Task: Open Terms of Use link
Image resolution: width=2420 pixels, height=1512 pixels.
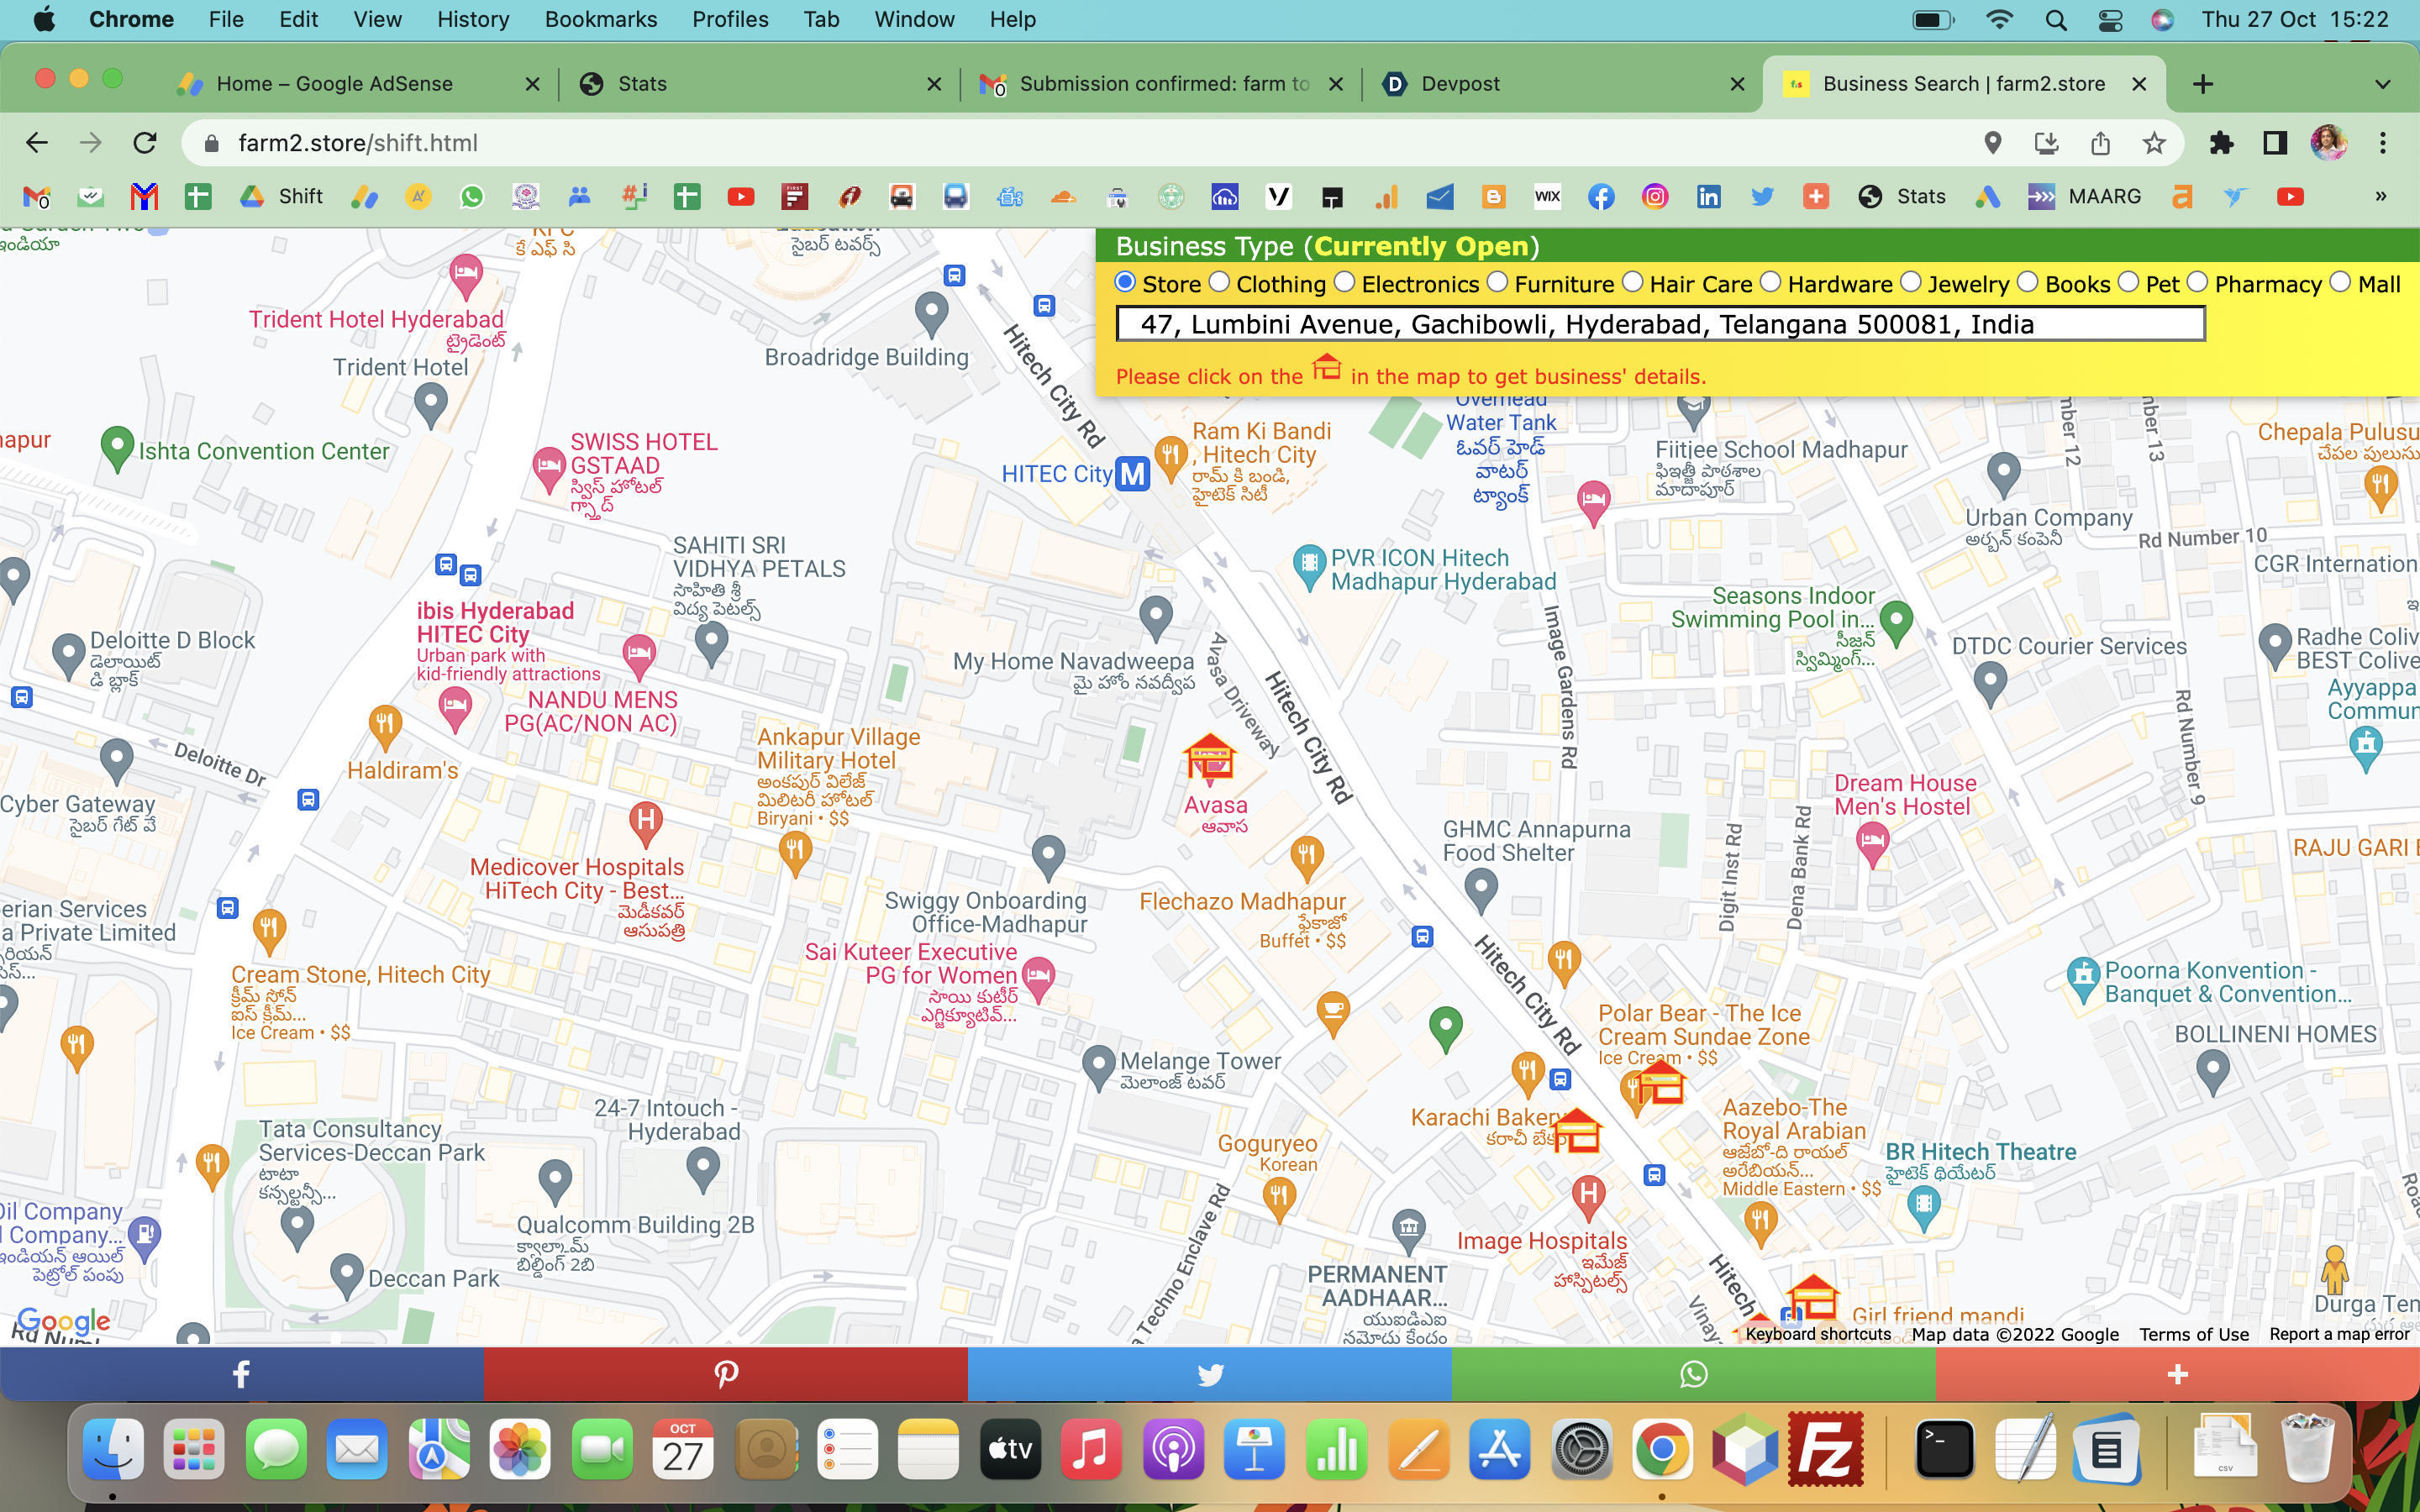Action: 2194,1334
